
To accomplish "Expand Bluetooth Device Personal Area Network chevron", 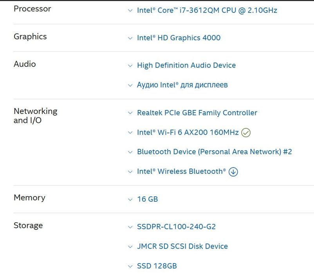I will [x=130, y=152].
